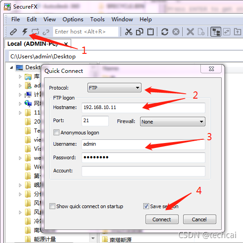Click the transfer arrows toolbar icon
Viewport: 243px width, 243px height.
click(x=227, y=32)
